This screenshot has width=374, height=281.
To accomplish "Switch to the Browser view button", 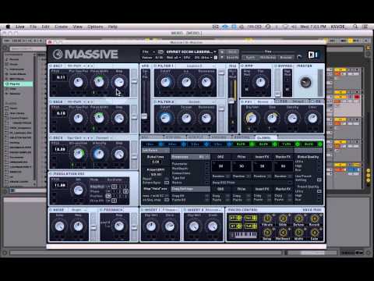I will [286, 58].
